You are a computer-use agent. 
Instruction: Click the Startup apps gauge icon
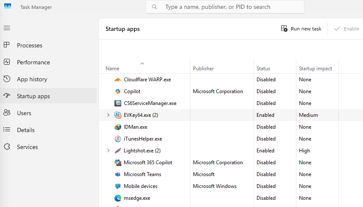[7, 95]
